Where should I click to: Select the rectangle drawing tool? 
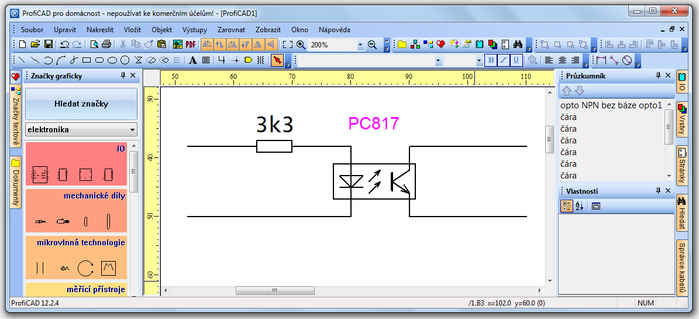(87, 60)
